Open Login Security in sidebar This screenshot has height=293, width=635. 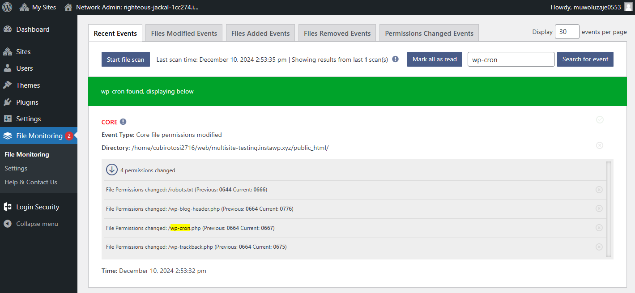click(x=38, y=207)
